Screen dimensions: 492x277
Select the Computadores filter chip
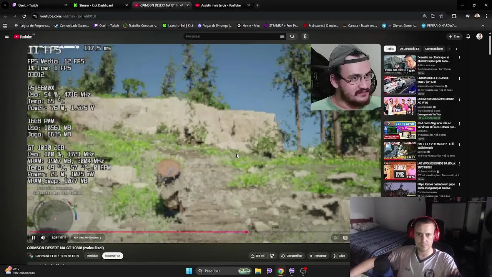pyautogui.click(x=434, y=49)
